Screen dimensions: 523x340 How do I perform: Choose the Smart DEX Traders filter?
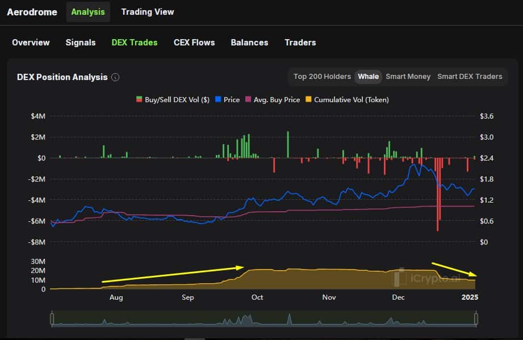coord(470,77)
